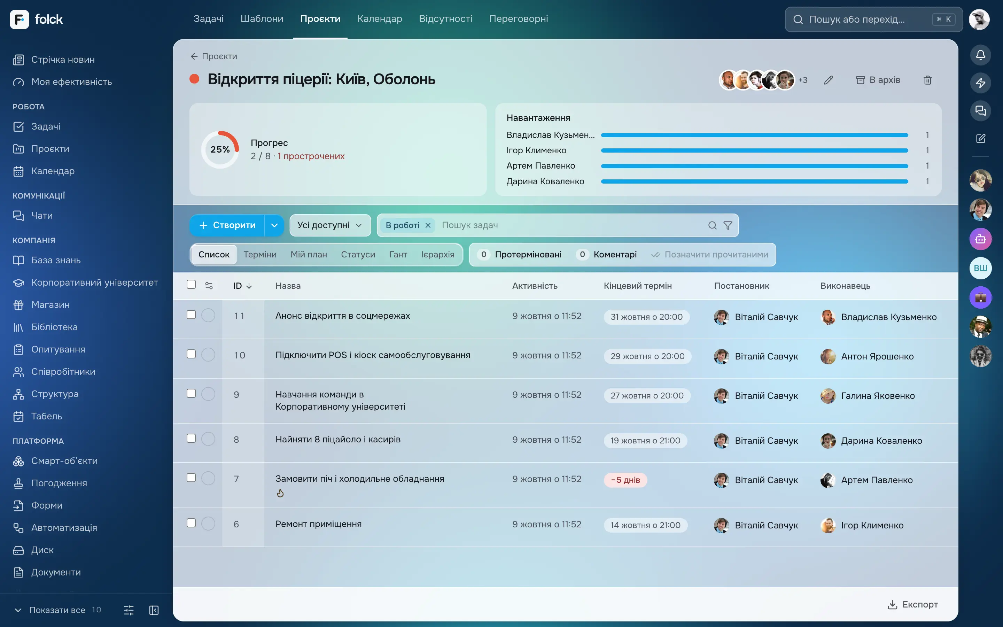Open the Усі доступні dropdown

[330, 225]
